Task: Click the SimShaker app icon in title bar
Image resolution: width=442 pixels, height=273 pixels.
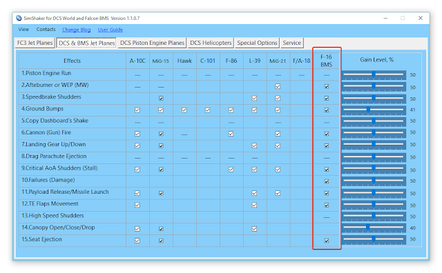Action: (x=19, y=19)
